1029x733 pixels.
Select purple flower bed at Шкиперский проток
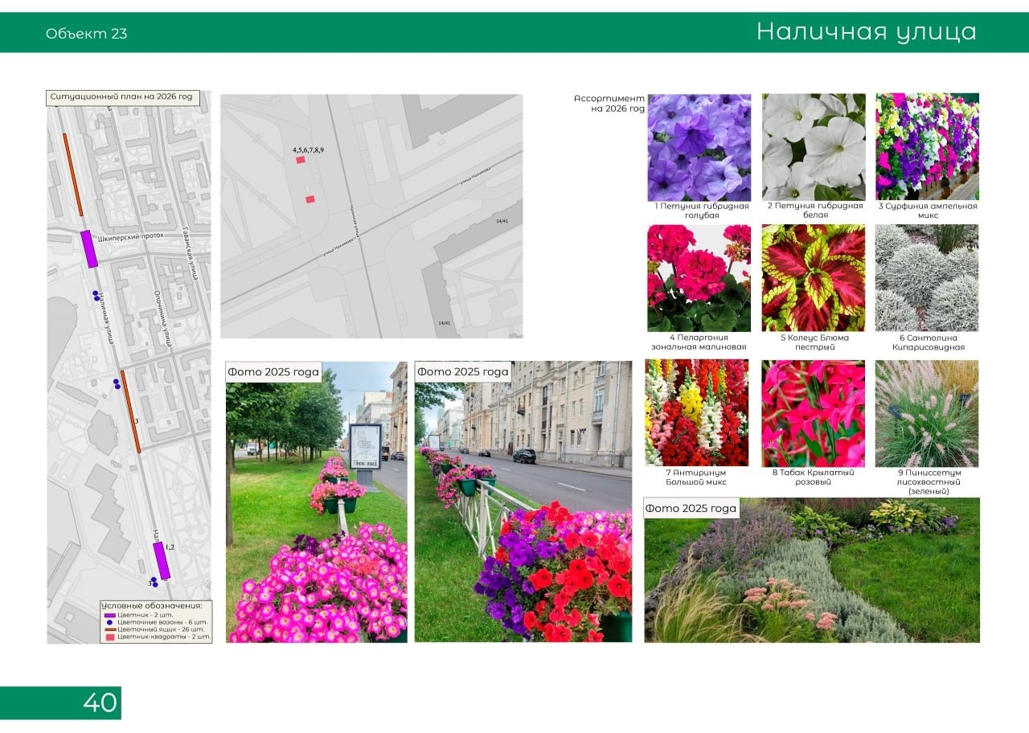pos(88,248)
